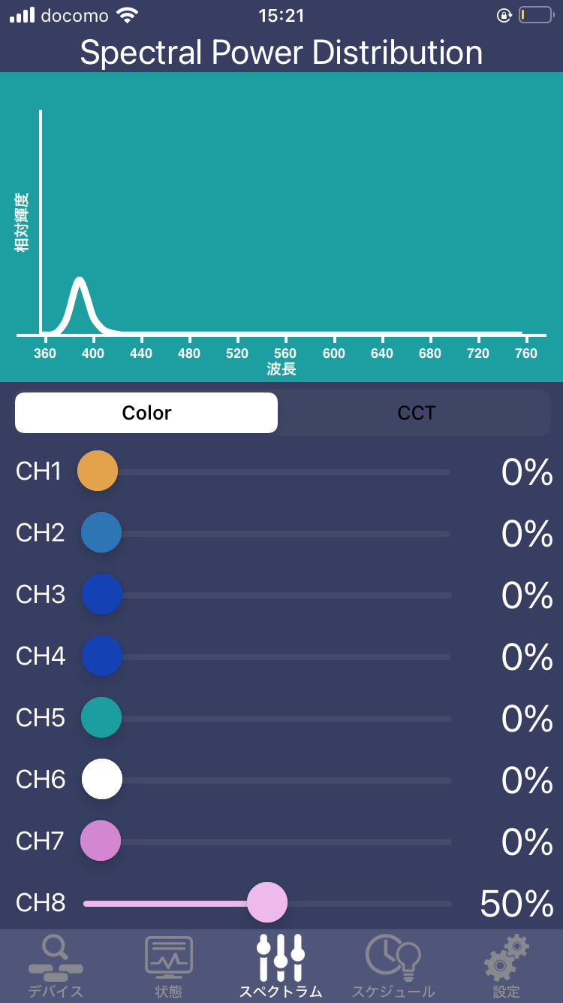Tap the CH4 0% value label

point(527,657)
